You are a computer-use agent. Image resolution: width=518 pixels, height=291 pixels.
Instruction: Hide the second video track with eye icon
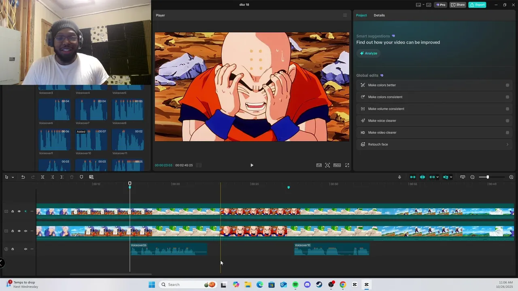point(19,231)
